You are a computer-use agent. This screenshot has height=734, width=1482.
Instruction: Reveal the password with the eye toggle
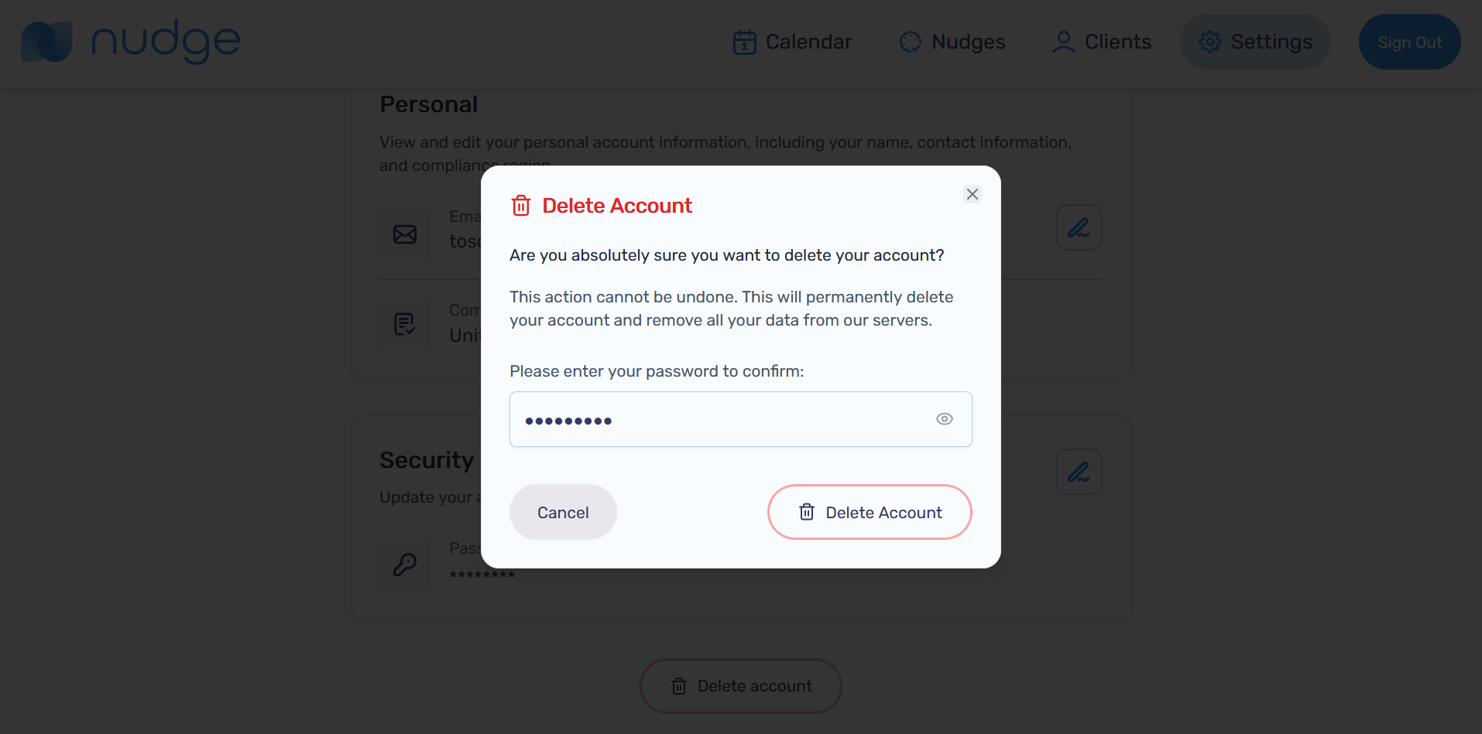tap(944, 418)
